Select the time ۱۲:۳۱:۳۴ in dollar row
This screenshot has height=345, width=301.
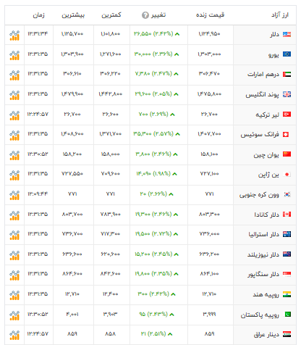38,34
